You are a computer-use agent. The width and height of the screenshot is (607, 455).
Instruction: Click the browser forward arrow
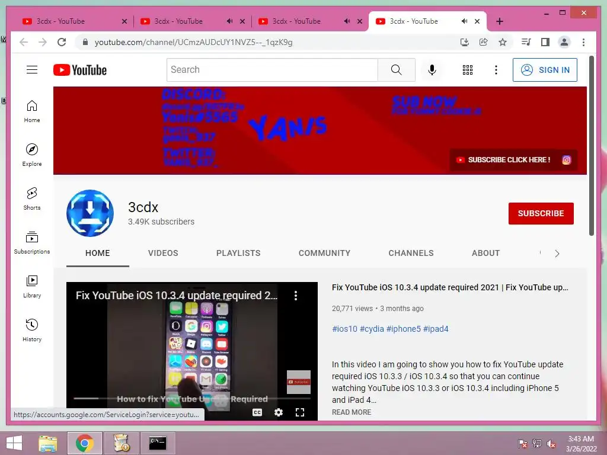tap(43, 42)
